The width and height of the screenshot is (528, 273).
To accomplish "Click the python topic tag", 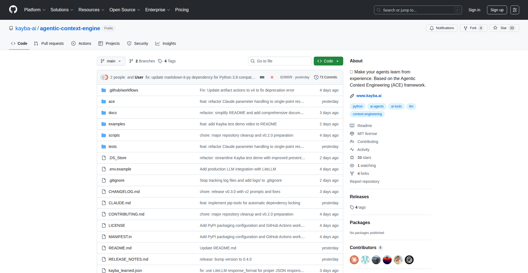I will (x=358, y=106).
